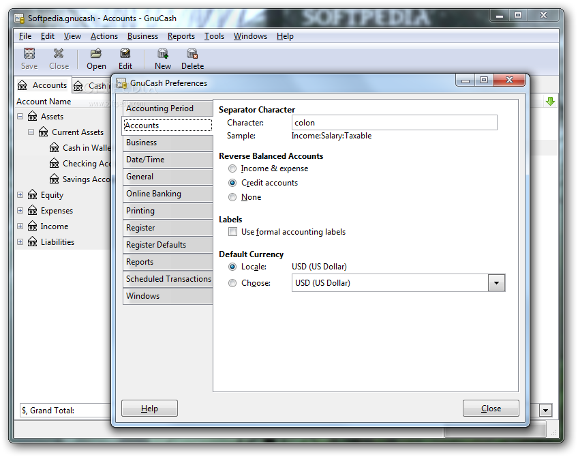
Task: Switch to the Online Banking preferences tab
Action: [x=168, y=194]
